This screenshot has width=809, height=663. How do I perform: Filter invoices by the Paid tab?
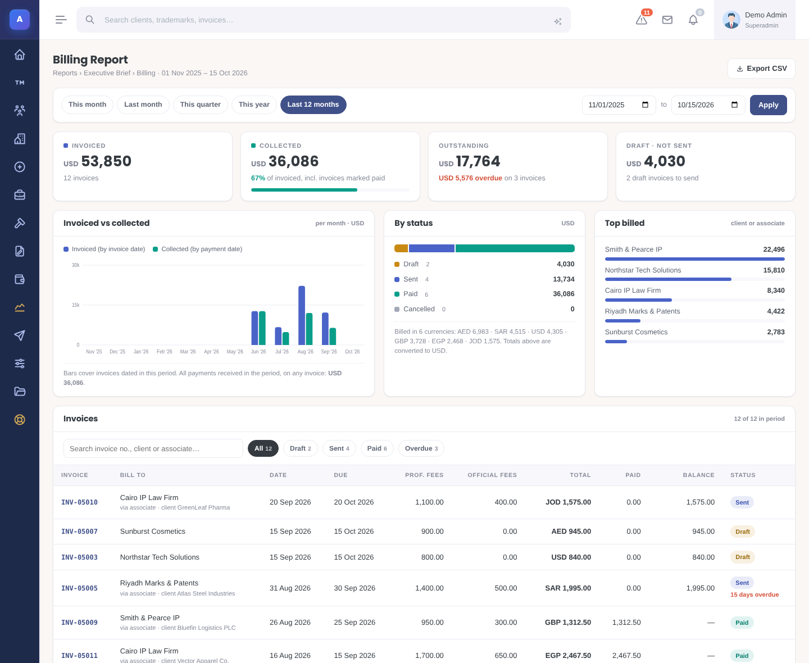pyautogui.click(x=377, y=448)
